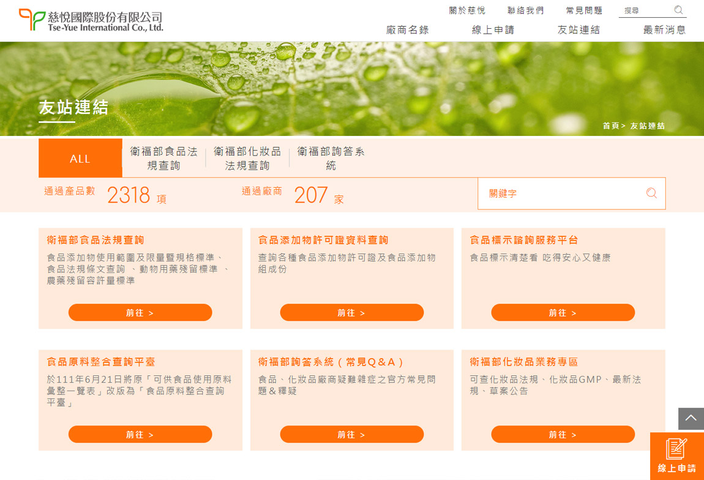Click 前往 button under 食品添加物許可證資料查詢
Image resolution: width=704 pixels, height=480 pixels.
pos(351,312)
